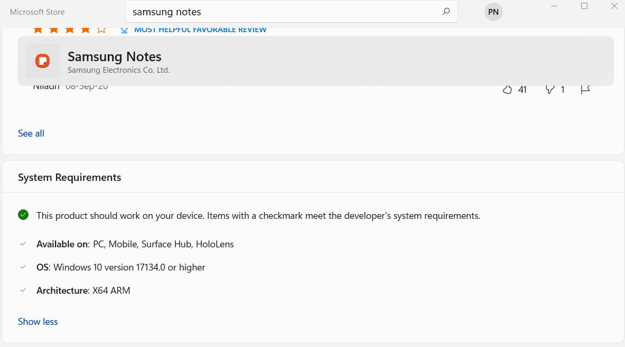This screenshot has height=347, width=625.
Task: Click the helpful count 41
Action: 523,90
